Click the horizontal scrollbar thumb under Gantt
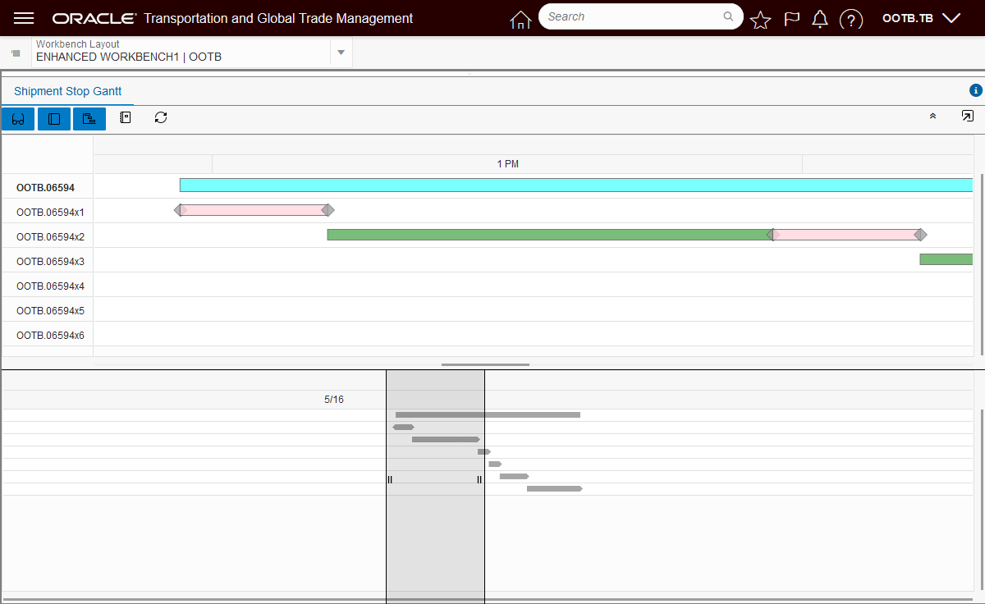The image size is (985, 604). [x=485, y=364]
